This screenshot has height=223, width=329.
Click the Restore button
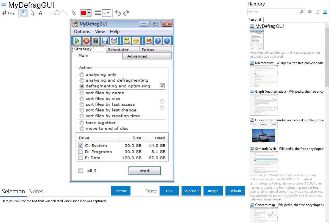point(121,191)
